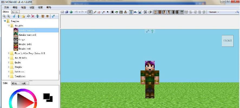Click the FRONT view cube button

tap(228, 41)
